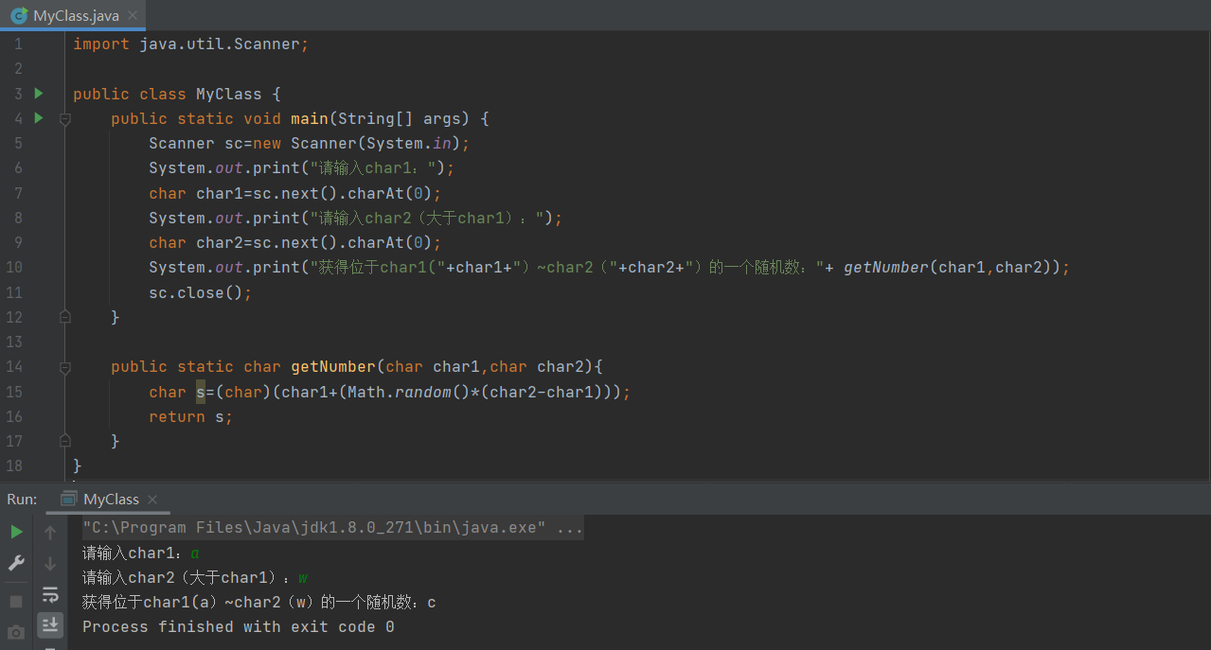The image size is (1211, 650).
Task: Open run configuration settings via wrench icon
Action: point(16,563)
